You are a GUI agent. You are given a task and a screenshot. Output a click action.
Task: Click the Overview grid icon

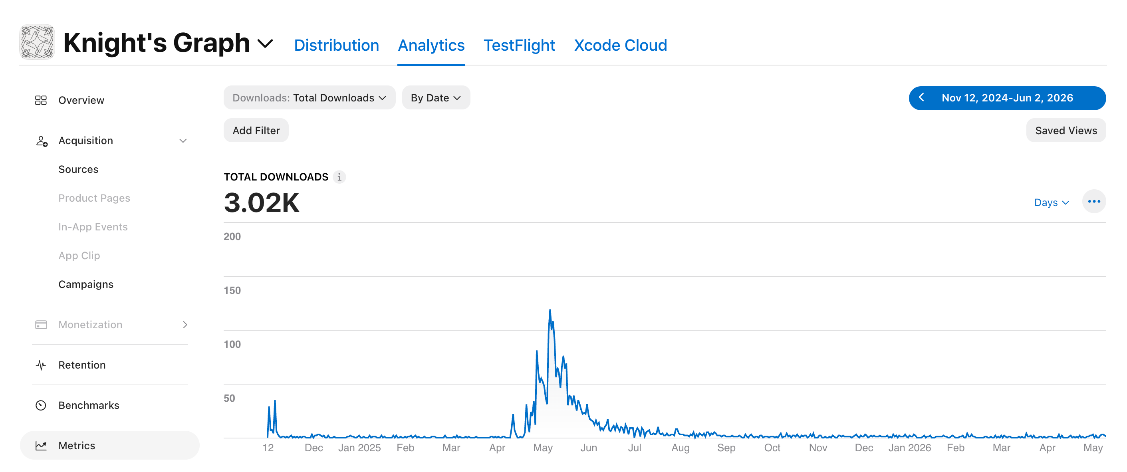click(41, 100)
